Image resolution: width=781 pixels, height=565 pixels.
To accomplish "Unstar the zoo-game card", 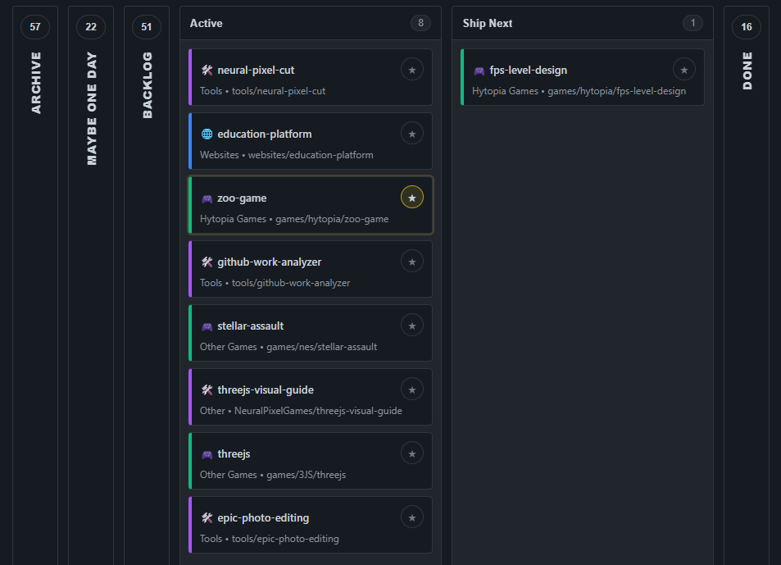I will [x=411, y=197].
